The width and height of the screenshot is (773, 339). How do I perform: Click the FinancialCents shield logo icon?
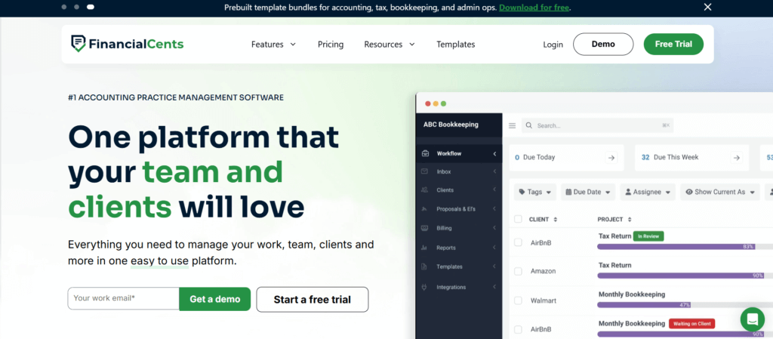click(x=78, y=44)
